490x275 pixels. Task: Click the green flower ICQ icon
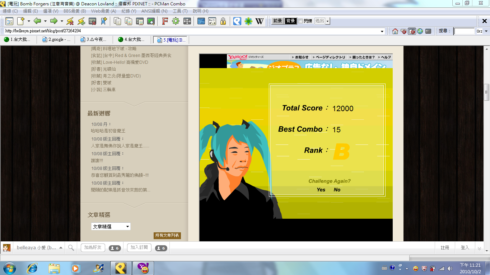[x=248, y=21]
